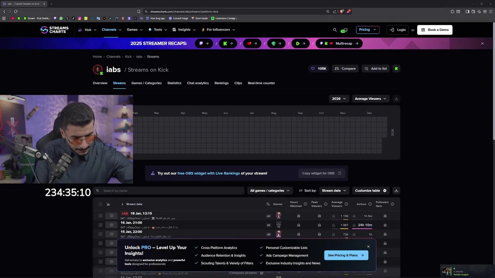Screen dimensions: 495x278
Task: Switch to the Games / Categories tab
Action: pos(147,83)
